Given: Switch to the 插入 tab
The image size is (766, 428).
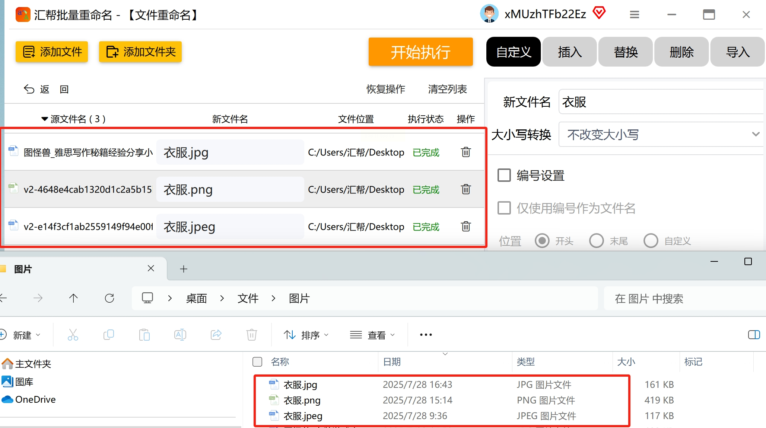Looking at the screenshot, I should [570, 52].
